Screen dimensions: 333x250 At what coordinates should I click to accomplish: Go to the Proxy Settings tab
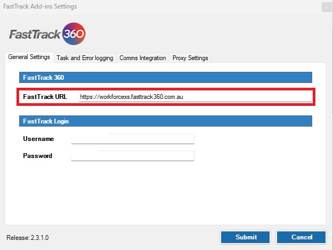[190, 58]
